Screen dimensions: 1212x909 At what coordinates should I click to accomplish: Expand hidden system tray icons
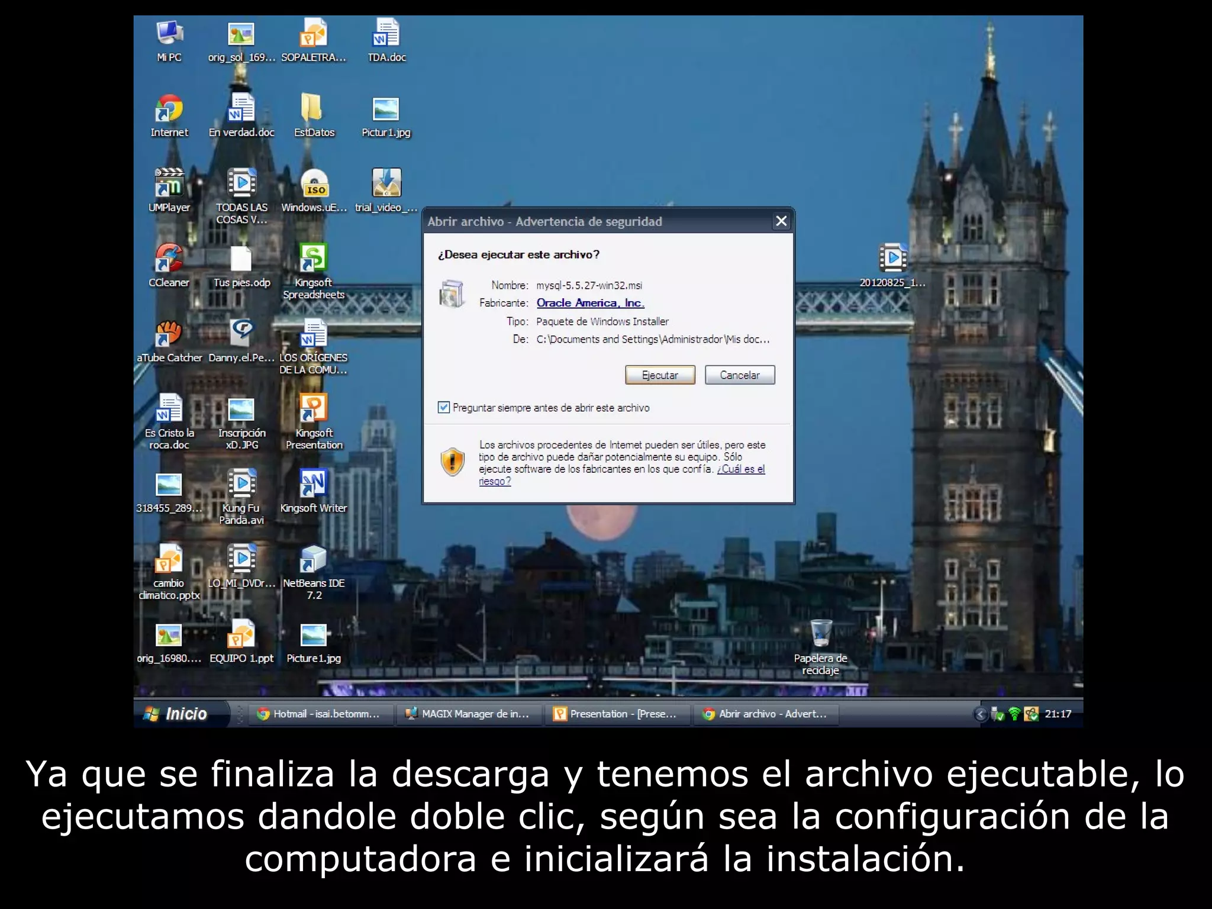(980, 714)
